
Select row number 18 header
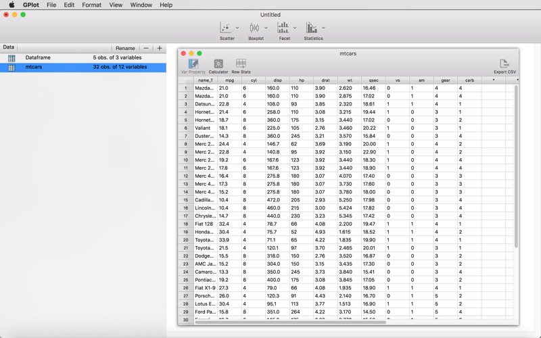[185, 224]
